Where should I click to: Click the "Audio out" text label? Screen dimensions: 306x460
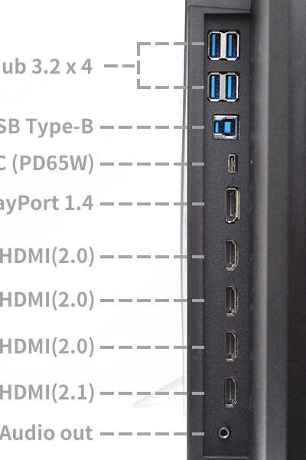(47, 433)
